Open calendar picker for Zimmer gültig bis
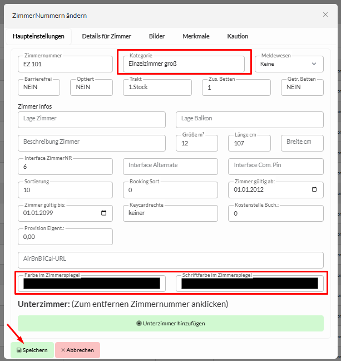341x361 pixels. (104, 213)
